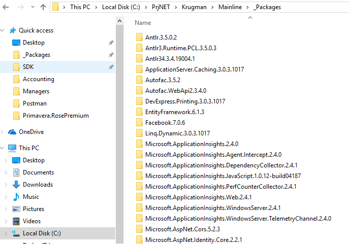Select EntityFramework.6.1.3 folder
Viewport: 349px width, 244px height.
[175, 112]
